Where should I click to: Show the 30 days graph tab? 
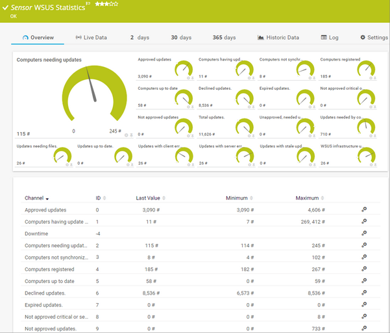click(x=181, y=38)
